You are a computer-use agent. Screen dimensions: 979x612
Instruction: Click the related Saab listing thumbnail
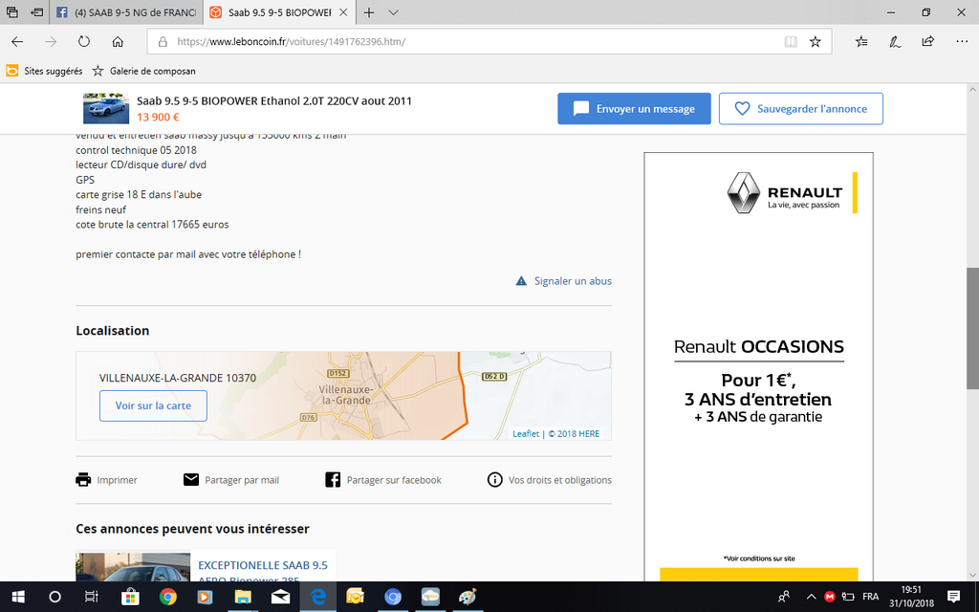tap(133, 566)
